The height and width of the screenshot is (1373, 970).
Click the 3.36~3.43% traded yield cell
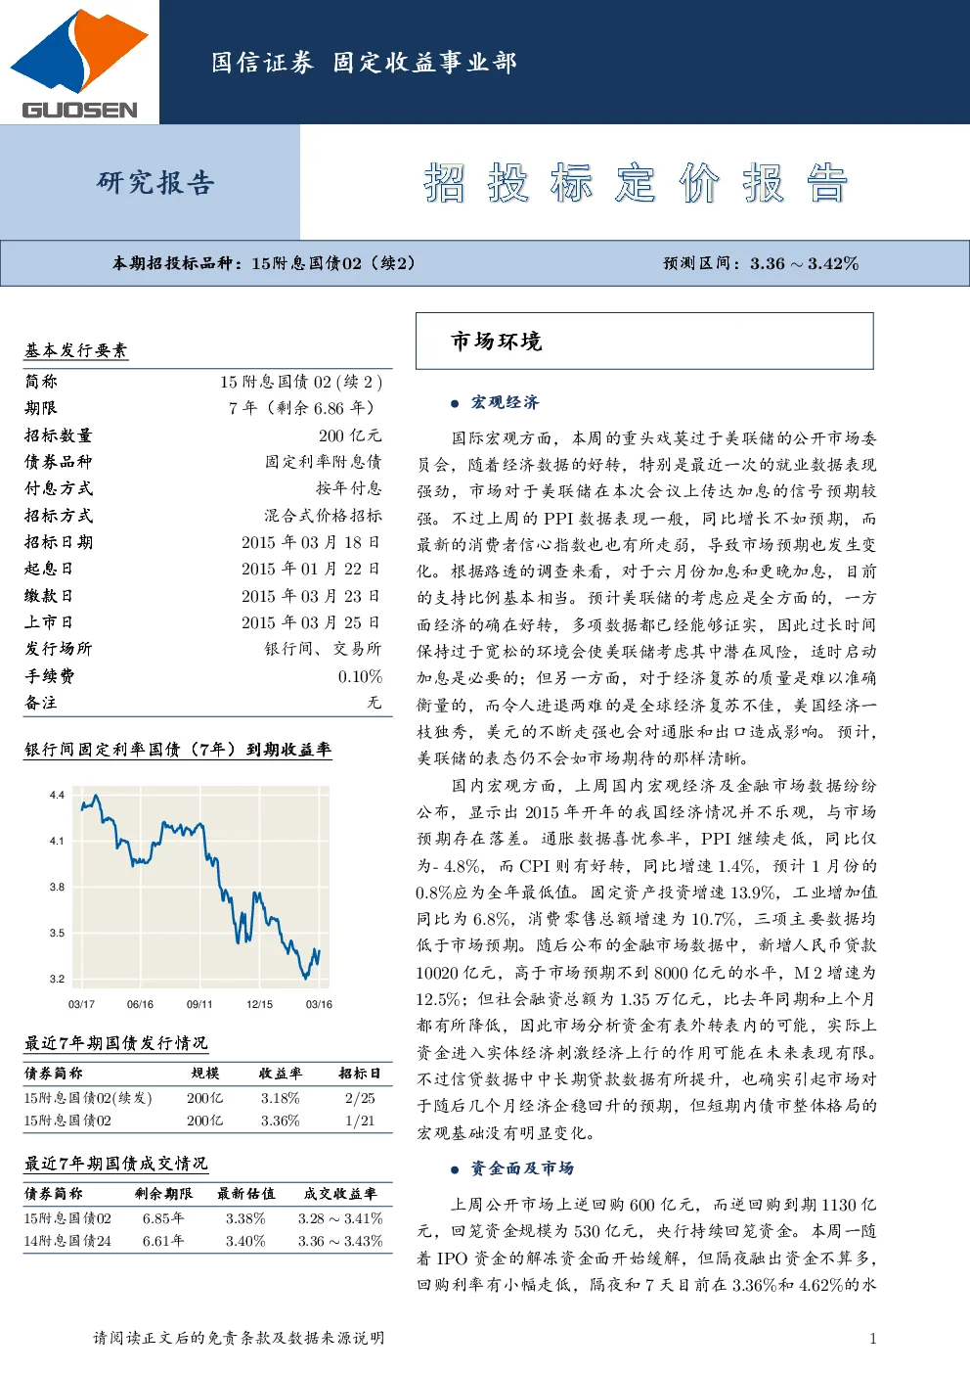340,1241
